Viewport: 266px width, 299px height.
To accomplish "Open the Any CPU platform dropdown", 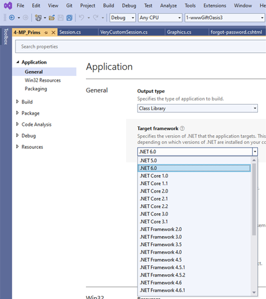I will [x=160, y=17].
